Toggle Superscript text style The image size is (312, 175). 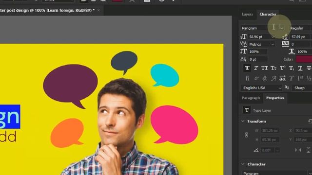[x=282, y=68]
